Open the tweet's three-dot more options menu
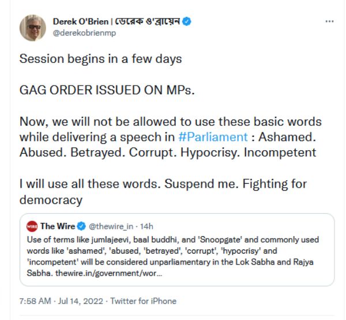The image size is (346, 320). click(x=329, y=21)
